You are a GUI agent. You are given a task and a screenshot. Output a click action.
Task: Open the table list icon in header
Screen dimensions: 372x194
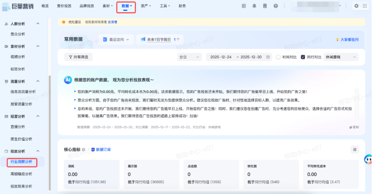click(244, 6)
